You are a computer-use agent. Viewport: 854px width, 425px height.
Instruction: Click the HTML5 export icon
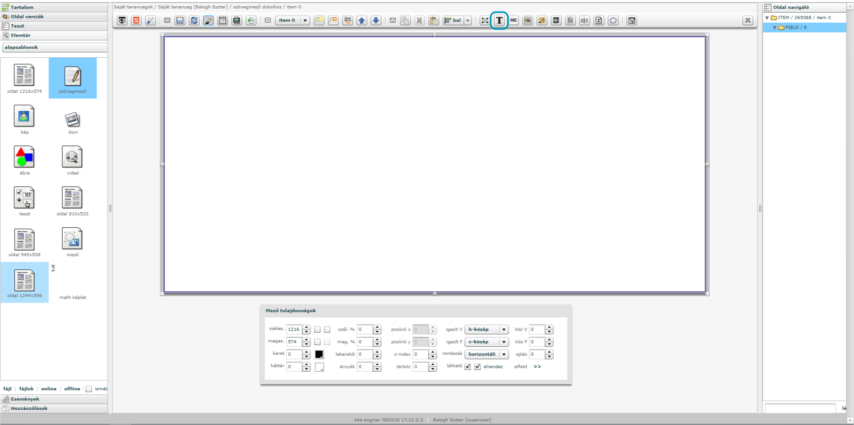[x=137, y=20]
